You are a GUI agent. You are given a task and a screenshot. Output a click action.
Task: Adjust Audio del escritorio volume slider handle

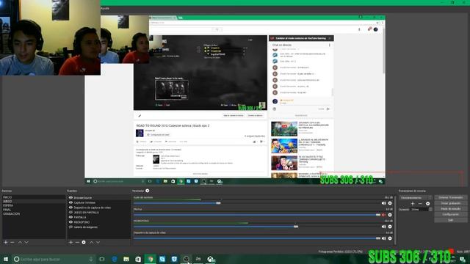pos(218,203)
